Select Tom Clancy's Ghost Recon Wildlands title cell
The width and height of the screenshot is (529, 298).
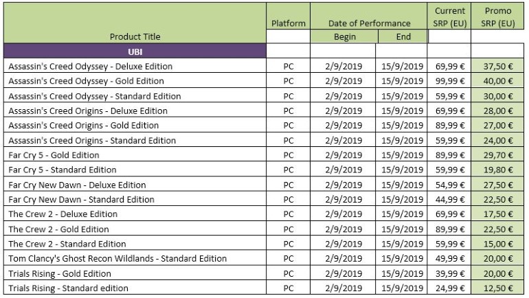point(117,259)
